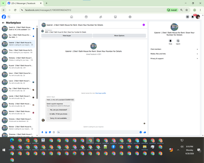Click the Facebook logo
Viewport: 204px width, 163px height.
(4, 17)
